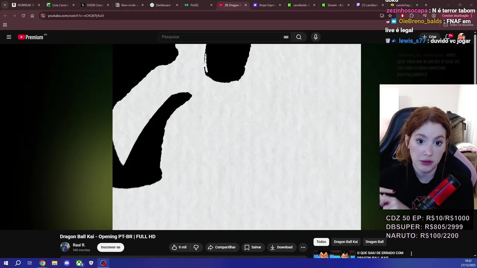The width and height of the screenshot is (477, 268).
Task: Go to browser home page
Action: point(32,16)
